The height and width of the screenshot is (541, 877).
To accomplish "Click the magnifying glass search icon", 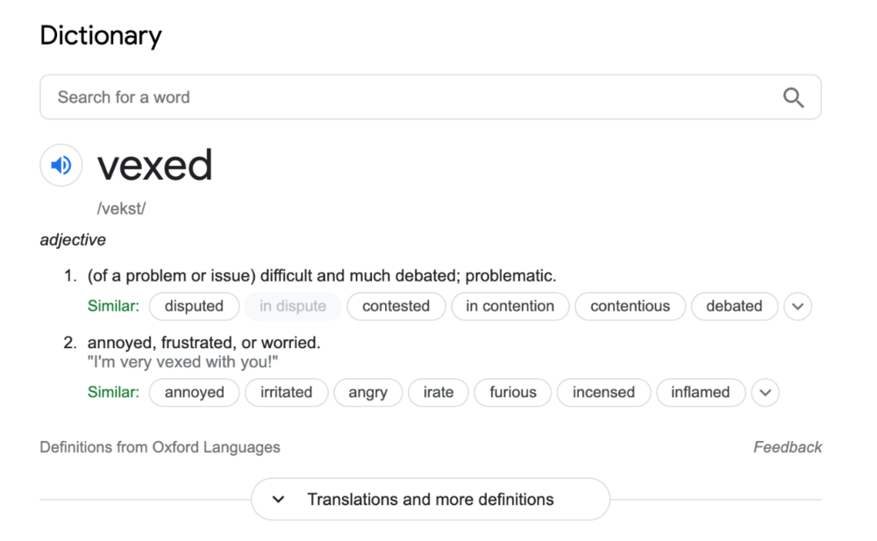I will coord(793,97).
